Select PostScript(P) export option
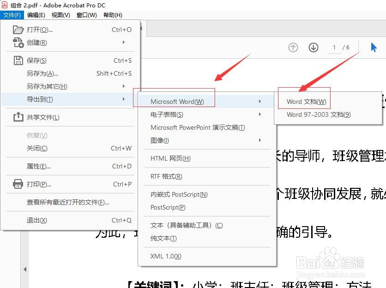This screenshot has height=288, width=386. coord(206,207)
